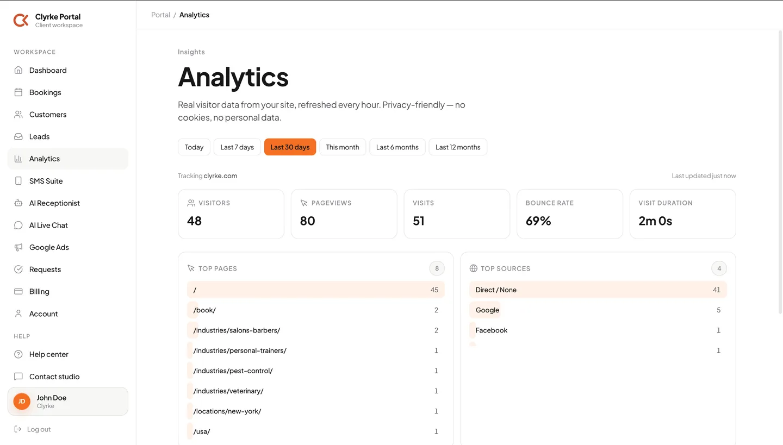Click the /industries/personal-trainers/ row
The image size is (783, 445).
pyautogui.click(x=316, y=350)
